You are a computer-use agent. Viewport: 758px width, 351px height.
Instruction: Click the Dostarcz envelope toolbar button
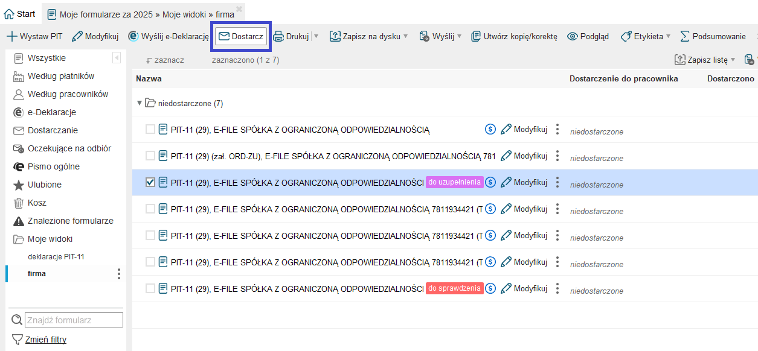[x=240, y=36]
